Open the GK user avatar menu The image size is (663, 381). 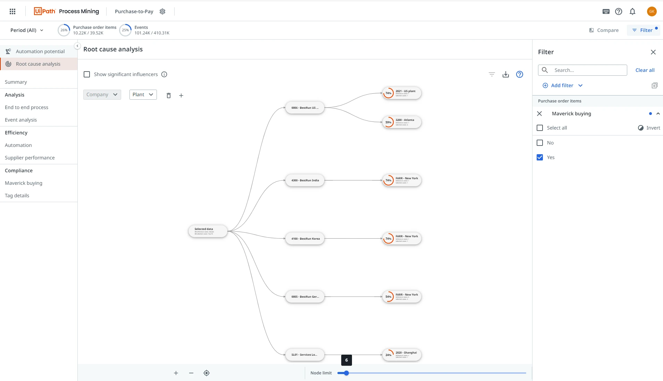[x=652, y=11]
